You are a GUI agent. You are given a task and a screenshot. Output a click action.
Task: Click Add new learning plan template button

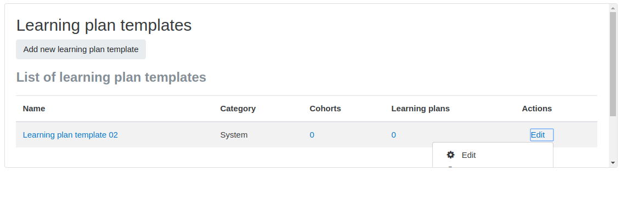81,49
